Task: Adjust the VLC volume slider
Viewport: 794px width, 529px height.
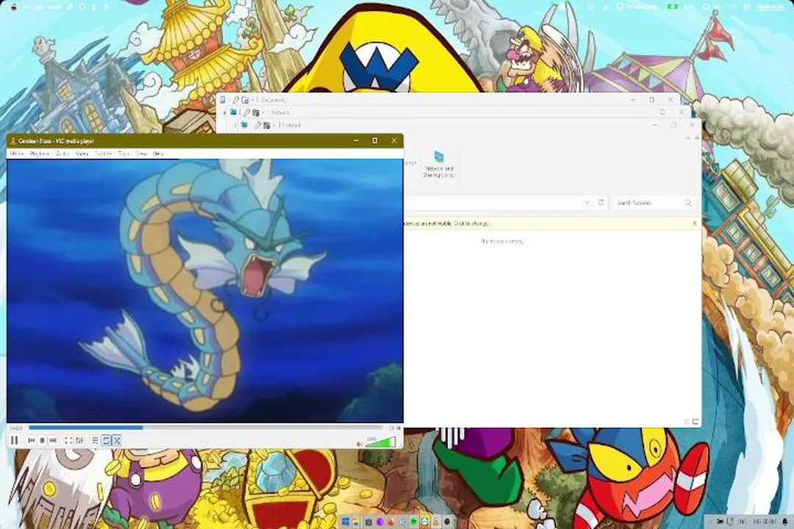Action: [380, 442]
